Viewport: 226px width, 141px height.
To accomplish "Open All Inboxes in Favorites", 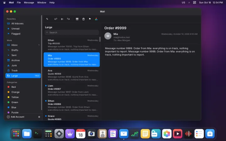I will point(23,23).
